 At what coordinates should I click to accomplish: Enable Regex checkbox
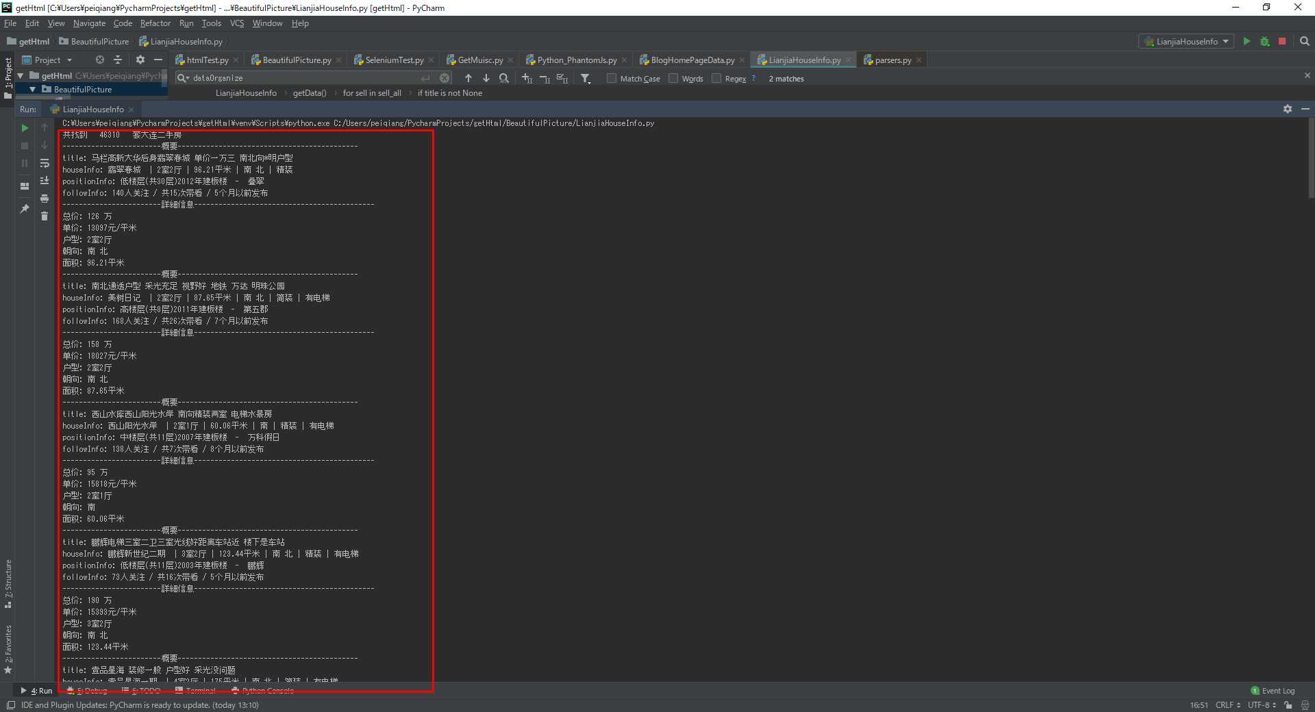click(x=716, y=79)
